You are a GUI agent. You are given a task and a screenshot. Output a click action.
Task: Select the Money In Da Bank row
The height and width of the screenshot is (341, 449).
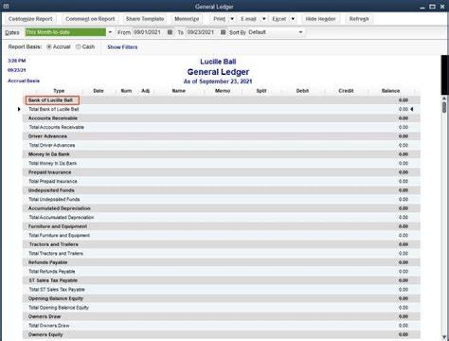221,155
